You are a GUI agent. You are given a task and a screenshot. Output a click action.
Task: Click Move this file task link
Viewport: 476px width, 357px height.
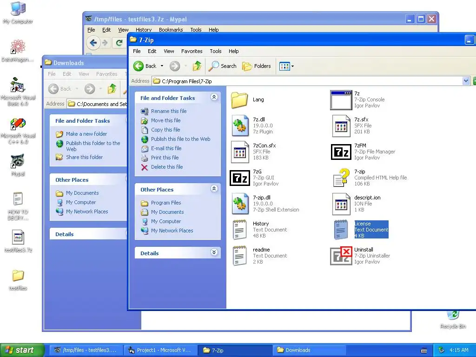(x=166, y=120)
